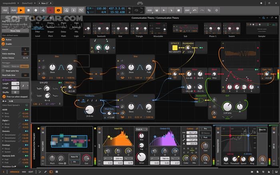Click the red overdub button

tap(50, 10)
